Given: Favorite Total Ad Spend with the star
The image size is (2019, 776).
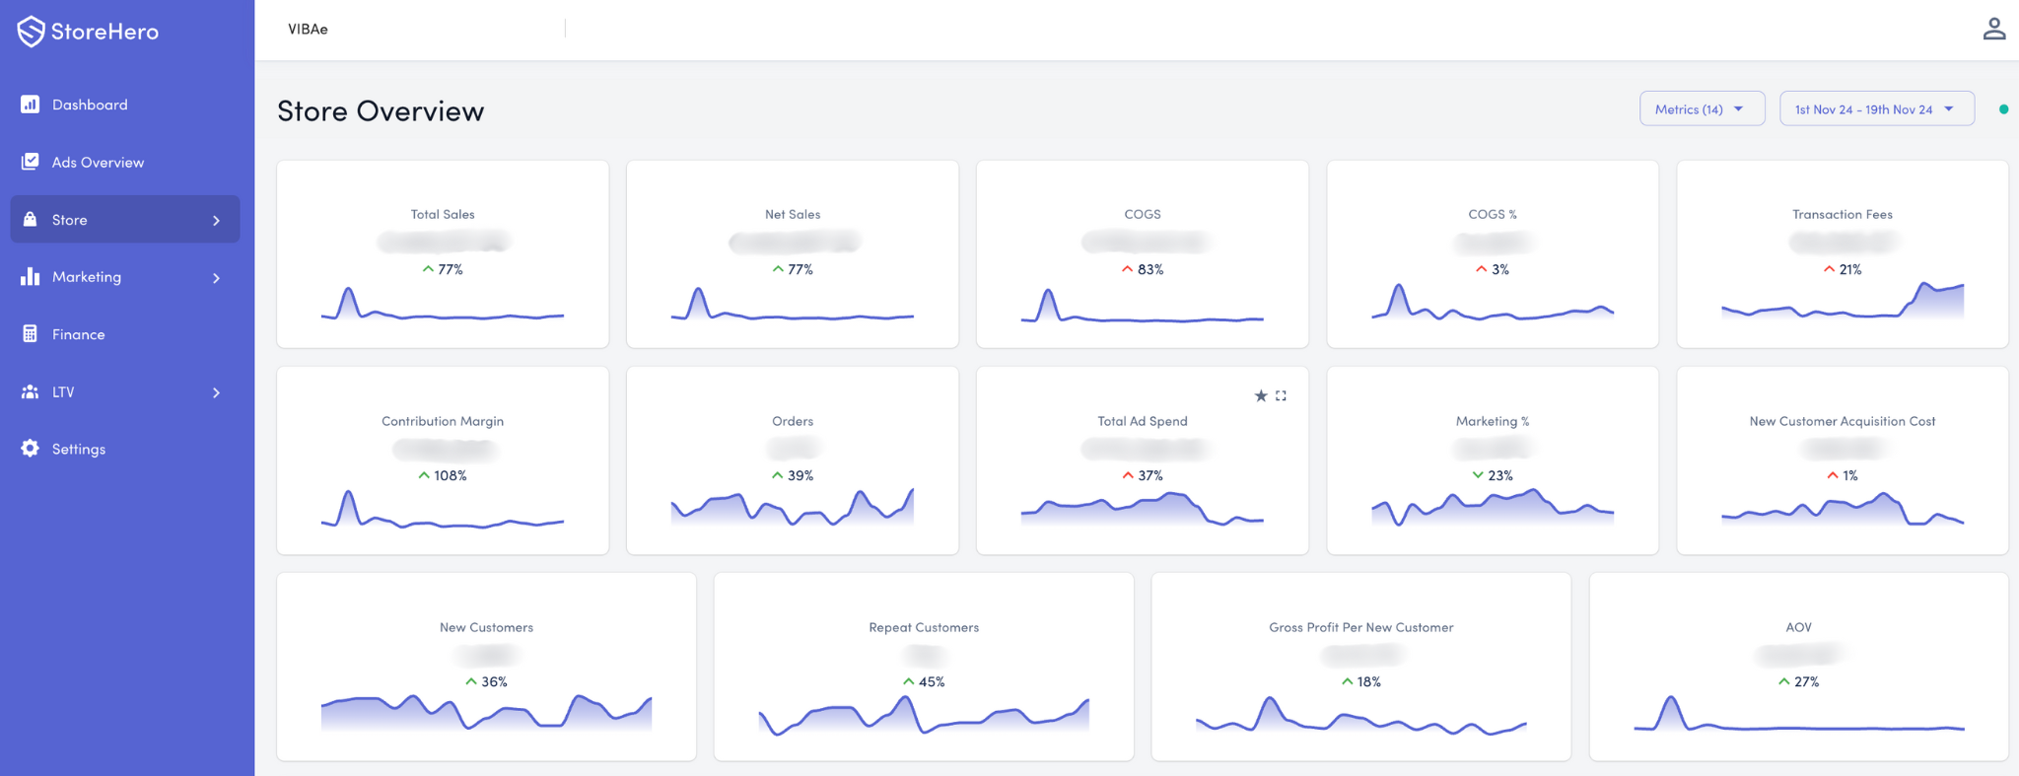Looking at the screenshot, I should click(1260, 395).
